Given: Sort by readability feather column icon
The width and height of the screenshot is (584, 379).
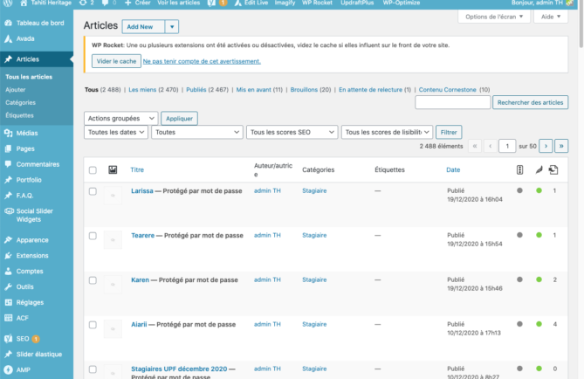Looking at the screenshot, I should (539, 170).
